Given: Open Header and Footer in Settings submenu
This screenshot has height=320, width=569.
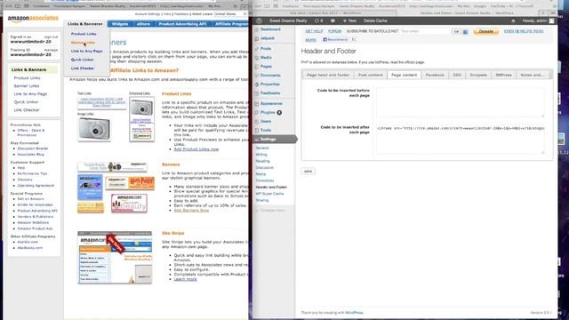Looking at the screenshot, I should [271, 188].
